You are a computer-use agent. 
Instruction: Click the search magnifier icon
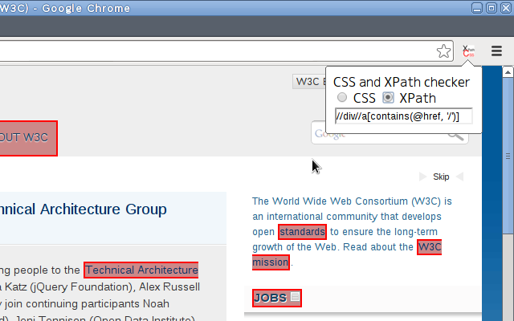pos(456,135)
